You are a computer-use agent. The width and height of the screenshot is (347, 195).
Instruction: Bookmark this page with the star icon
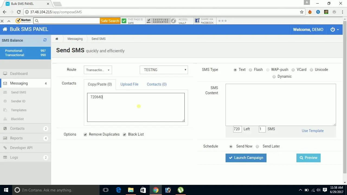[302, 12]
